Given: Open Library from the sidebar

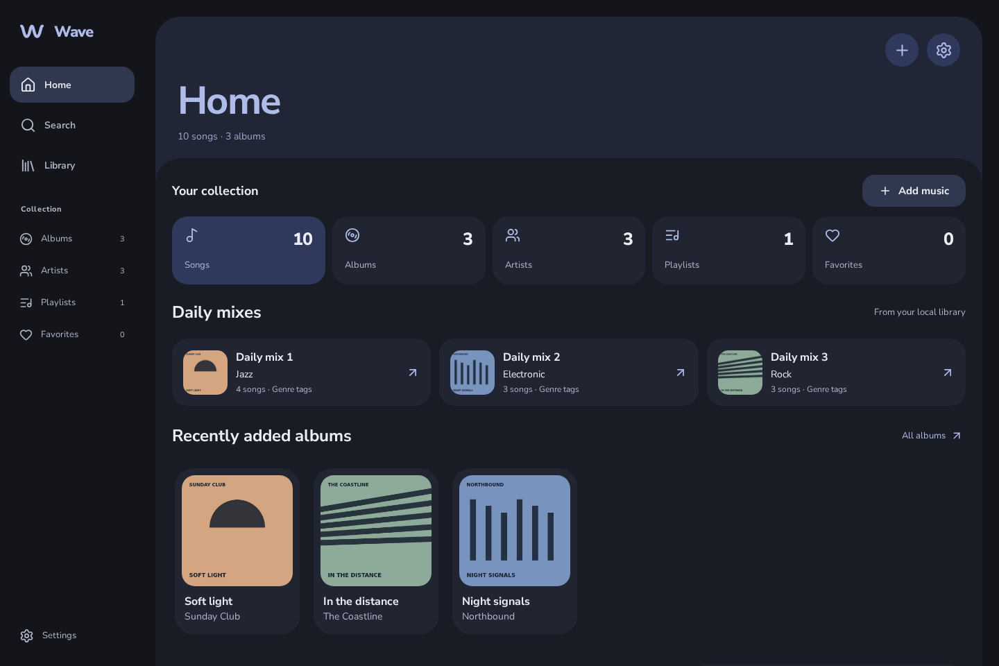Looking at the screenshot, I should [x=72, y=165].
